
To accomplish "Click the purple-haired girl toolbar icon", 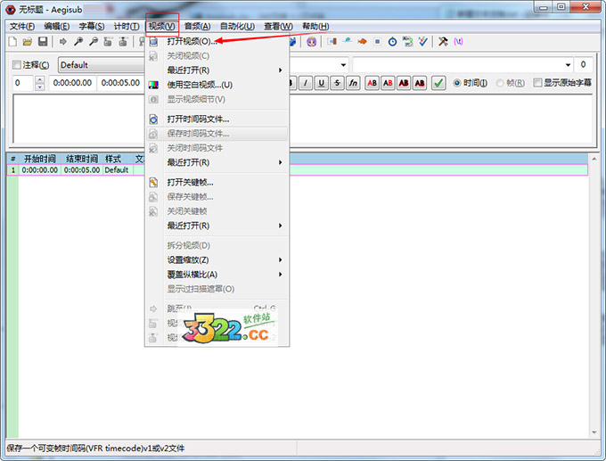I will tap(312, 41).
